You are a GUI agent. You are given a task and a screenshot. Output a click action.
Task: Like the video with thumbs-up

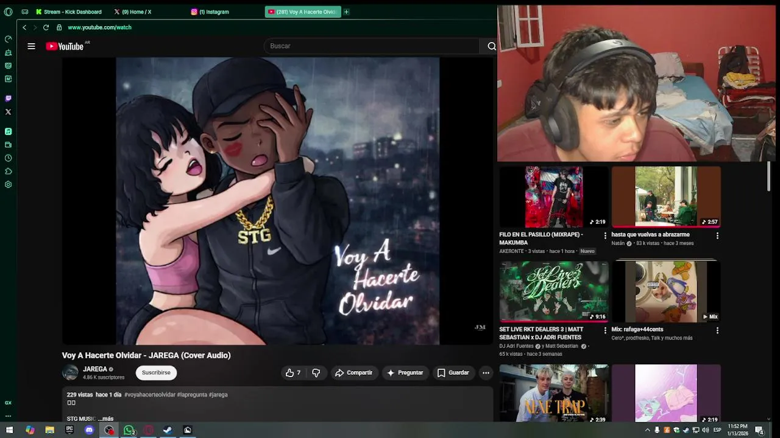[x=293, y=373]
